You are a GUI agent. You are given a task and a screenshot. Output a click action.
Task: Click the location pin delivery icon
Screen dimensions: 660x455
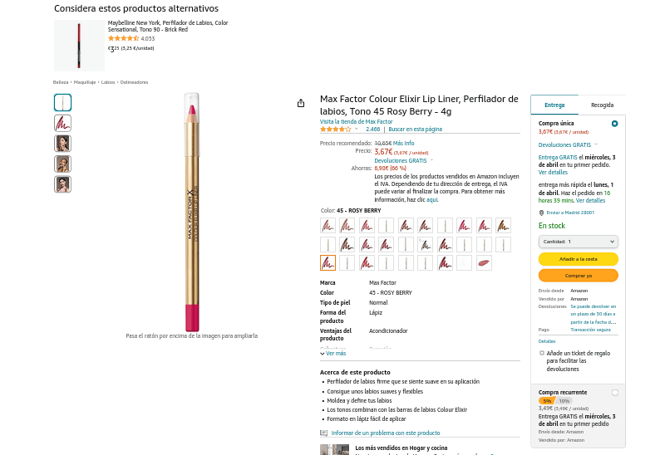tap(541, 213)
